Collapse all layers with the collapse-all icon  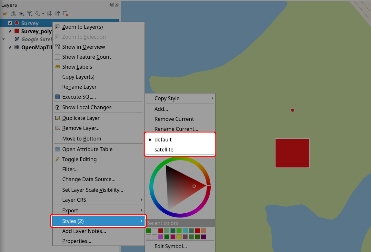58,14
